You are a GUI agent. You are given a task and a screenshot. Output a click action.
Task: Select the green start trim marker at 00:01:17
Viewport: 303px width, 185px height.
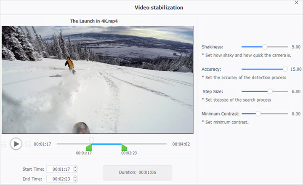(x=89, y=147)
